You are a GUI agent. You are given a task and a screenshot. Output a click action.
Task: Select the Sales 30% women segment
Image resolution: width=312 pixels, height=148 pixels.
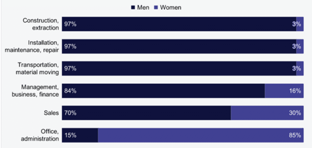[x=267, y=113]
